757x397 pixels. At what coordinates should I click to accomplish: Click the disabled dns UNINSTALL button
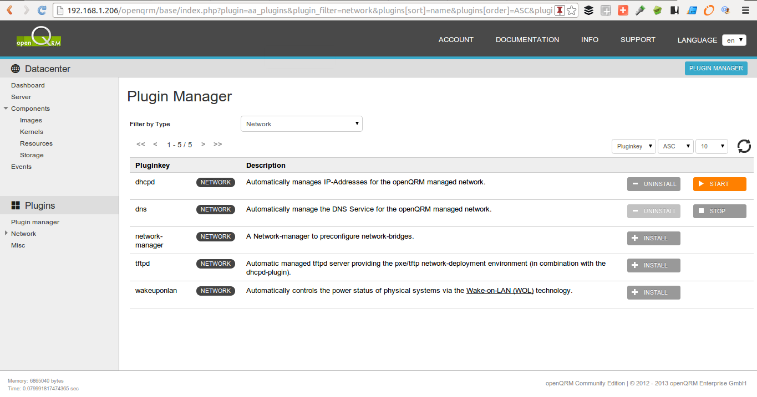click(x=654, y=211)
